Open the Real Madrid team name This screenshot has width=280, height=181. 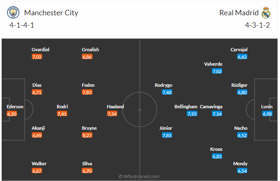(x=239, y=13)
